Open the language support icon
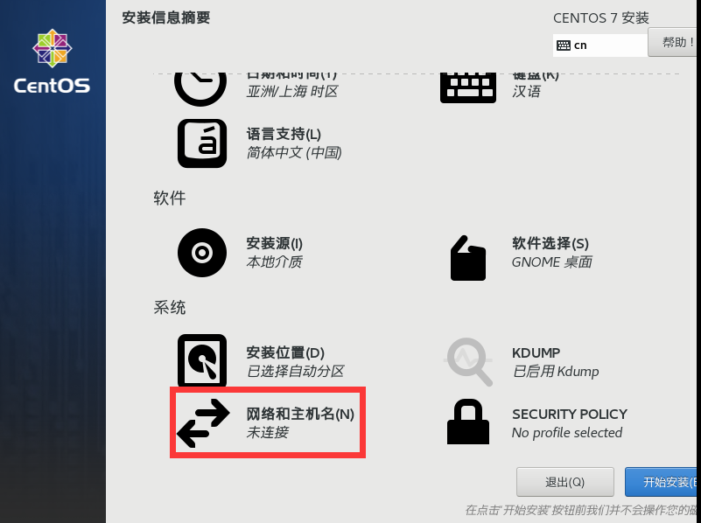The height and width of the screenshot is (523, 701). coord(202,143)
